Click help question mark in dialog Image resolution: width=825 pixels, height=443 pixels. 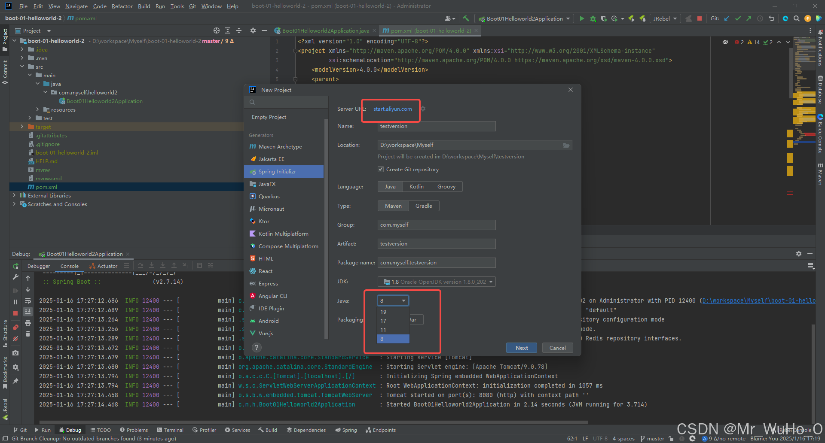pos(257,348)
